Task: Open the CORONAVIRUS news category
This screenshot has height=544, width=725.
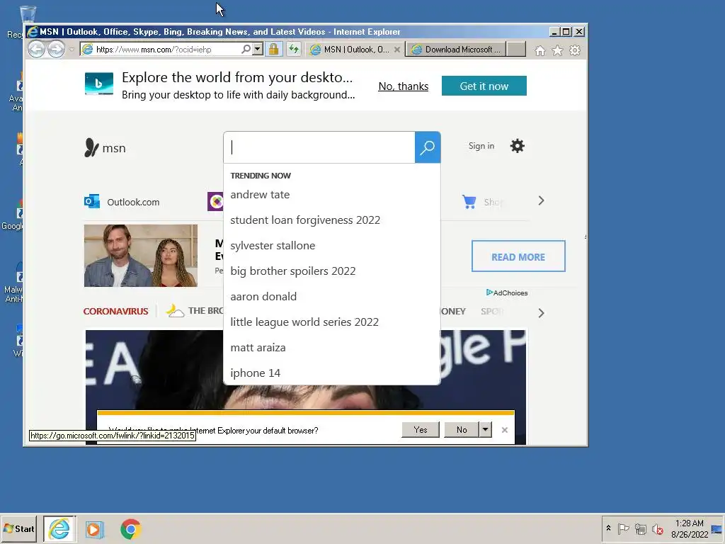Action: (115, 312)
